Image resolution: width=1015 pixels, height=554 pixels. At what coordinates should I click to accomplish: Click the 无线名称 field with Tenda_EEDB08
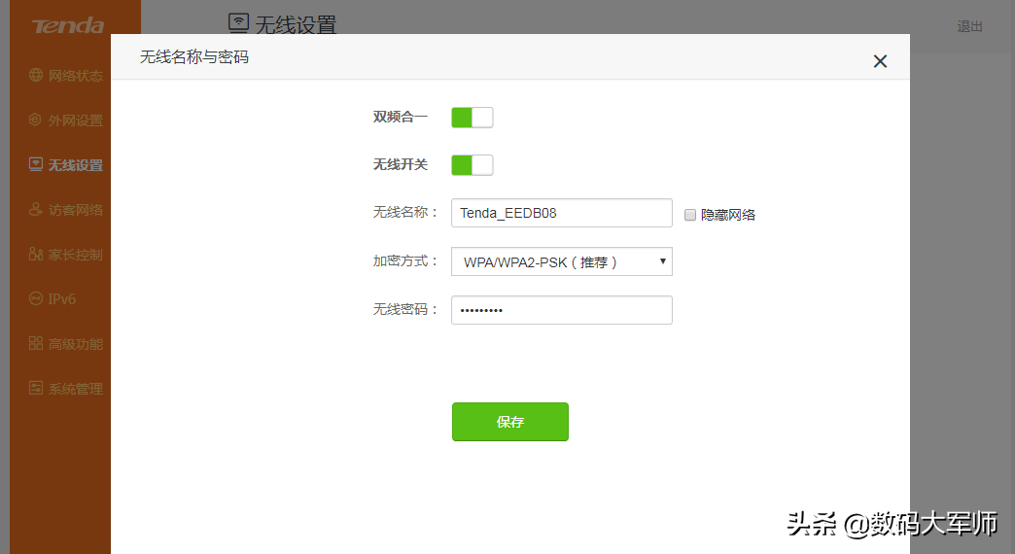point(561,213)
